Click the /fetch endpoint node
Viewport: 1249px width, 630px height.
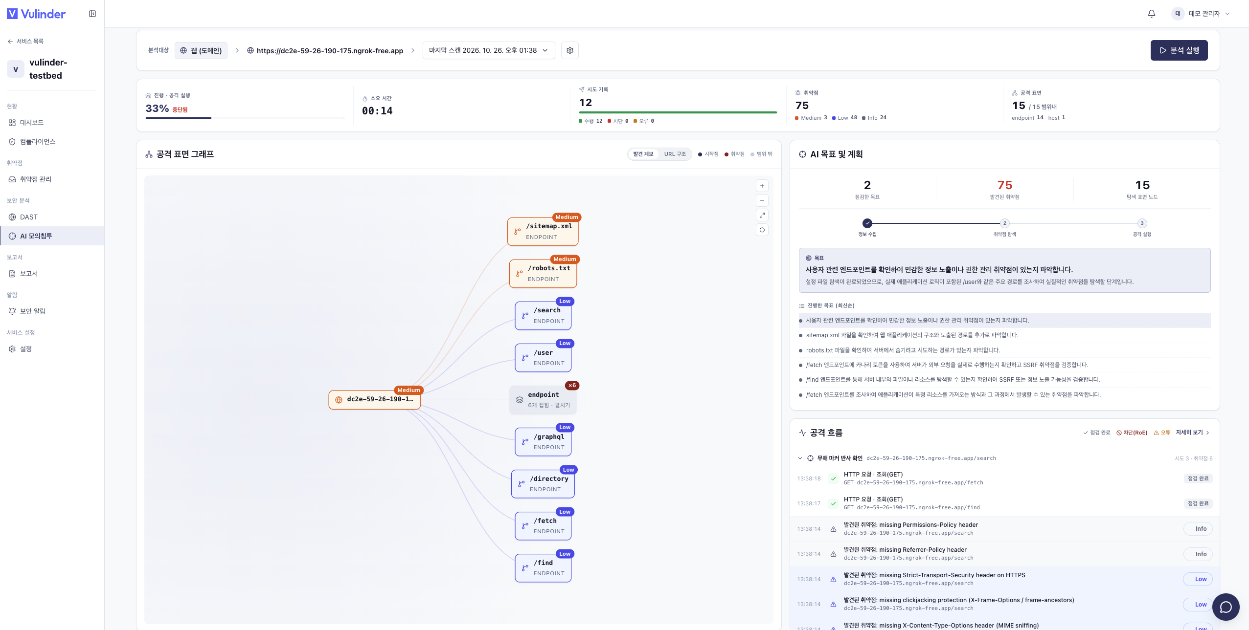543,526
